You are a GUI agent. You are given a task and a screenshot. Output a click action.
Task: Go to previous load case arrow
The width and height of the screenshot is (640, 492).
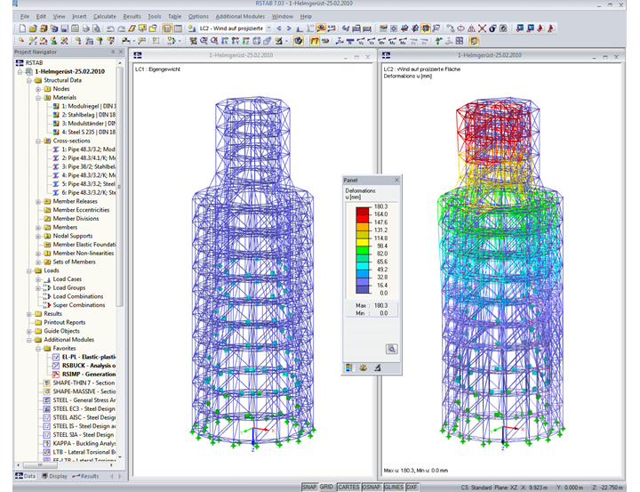click(279, 28)
